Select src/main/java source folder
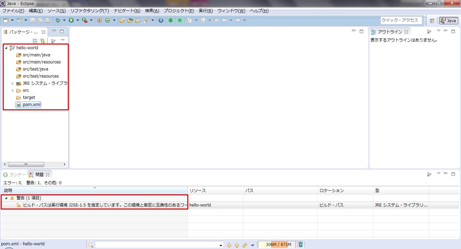 pos(36,55)
